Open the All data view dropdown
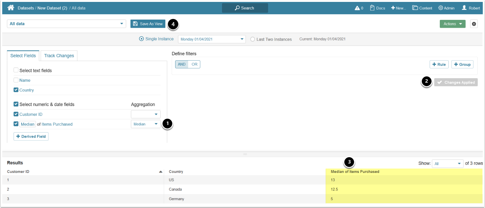485x208 pixels. (66, 24)
